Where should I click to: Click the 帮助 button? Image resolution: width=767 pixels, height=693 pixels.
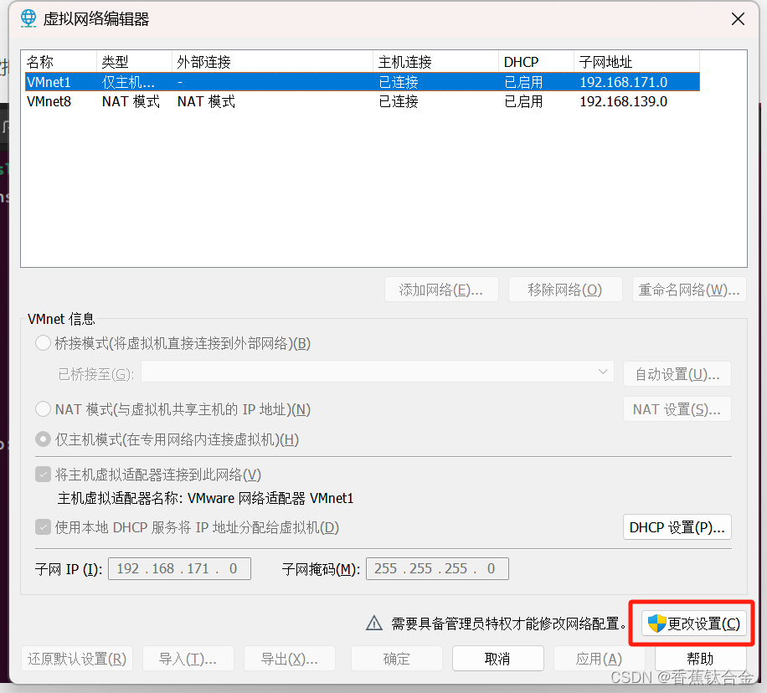click(701, 659)
